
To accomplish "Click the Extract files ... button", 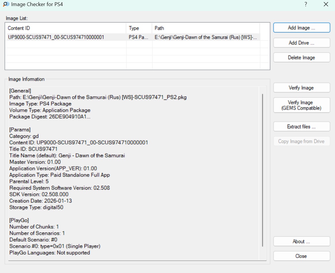I will point(301,127).
